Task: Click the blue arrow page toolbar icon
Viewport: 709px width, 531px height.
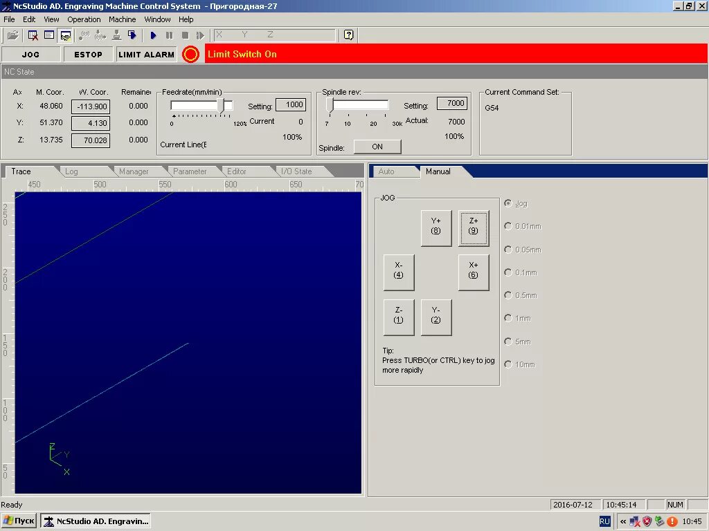Action: click(132, 35)
